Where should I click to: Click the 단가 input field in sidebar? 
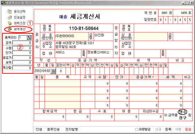(22, 53)
